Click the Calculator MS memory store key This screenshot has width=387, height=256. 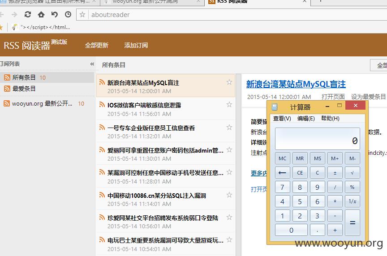click(x=318, y=158)
